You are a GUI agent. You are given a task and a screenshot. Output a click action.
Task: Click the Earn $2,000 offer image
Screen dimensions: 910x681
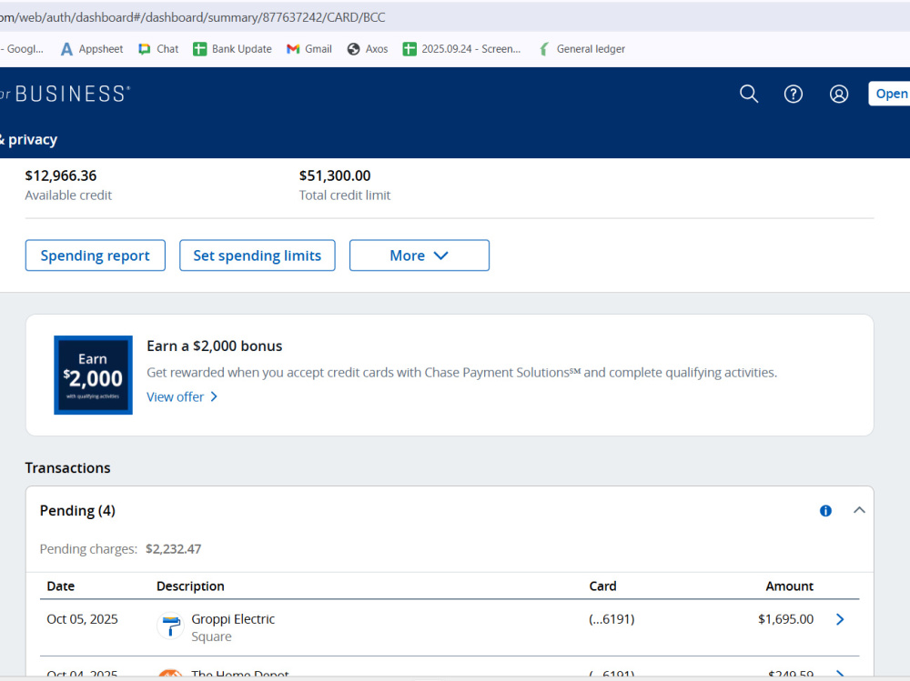click(93, 375)
